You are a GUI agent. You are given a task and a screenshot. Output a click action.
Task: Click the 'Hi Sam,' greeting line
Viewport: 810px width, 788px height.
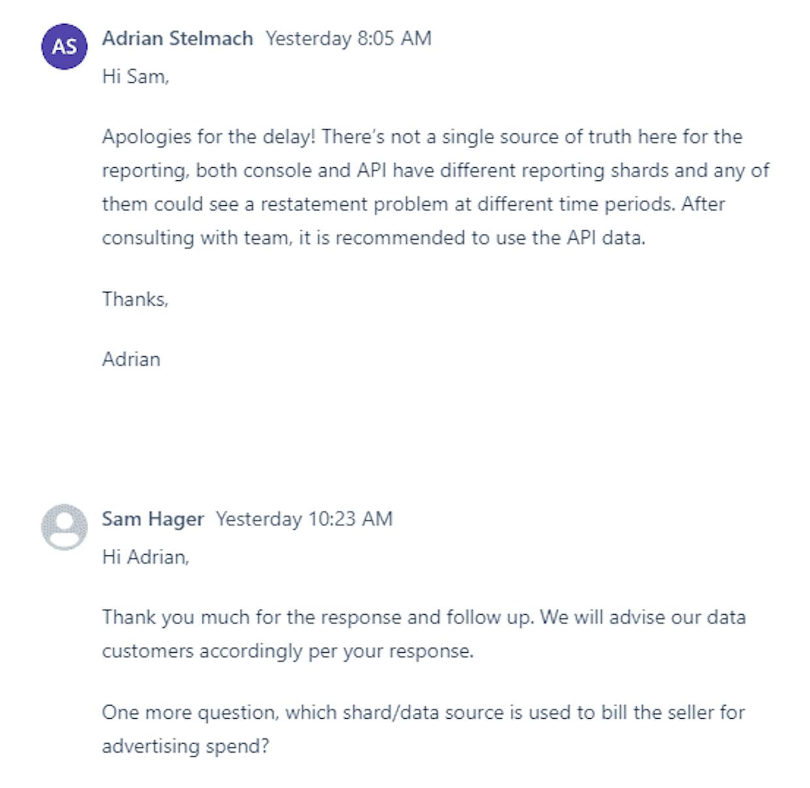(135, 76)
